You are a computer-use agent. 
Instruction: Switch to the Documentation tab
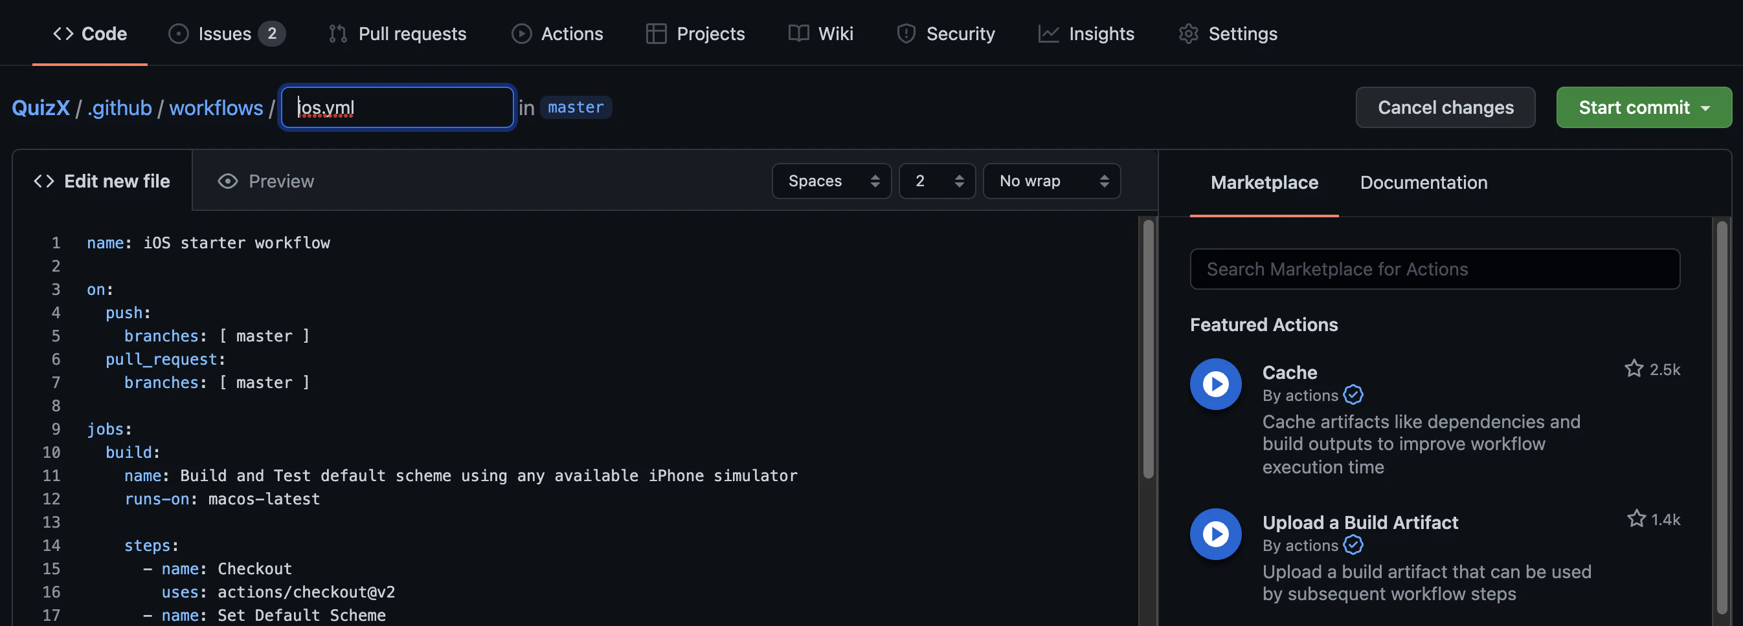click(1424, 182)
